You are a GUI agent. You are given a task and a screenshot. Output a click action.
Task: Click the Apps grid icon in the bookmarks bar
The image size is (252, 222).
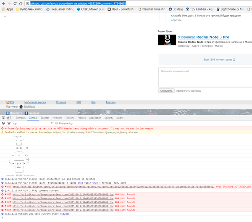[3, 8]
